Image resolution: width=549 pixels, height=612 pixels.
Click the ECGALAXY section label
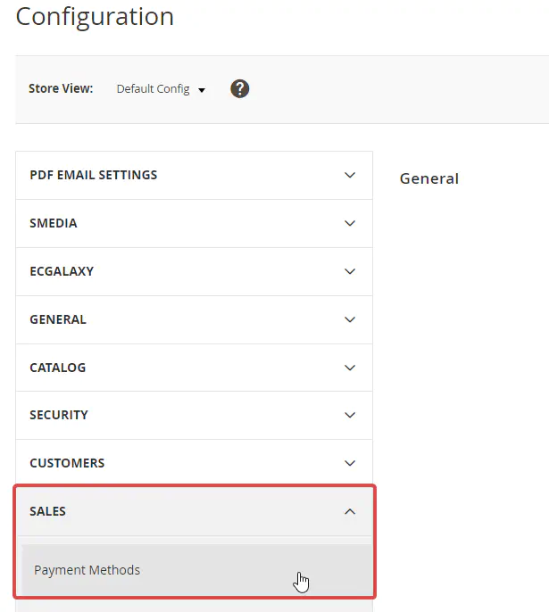point(62,271)
